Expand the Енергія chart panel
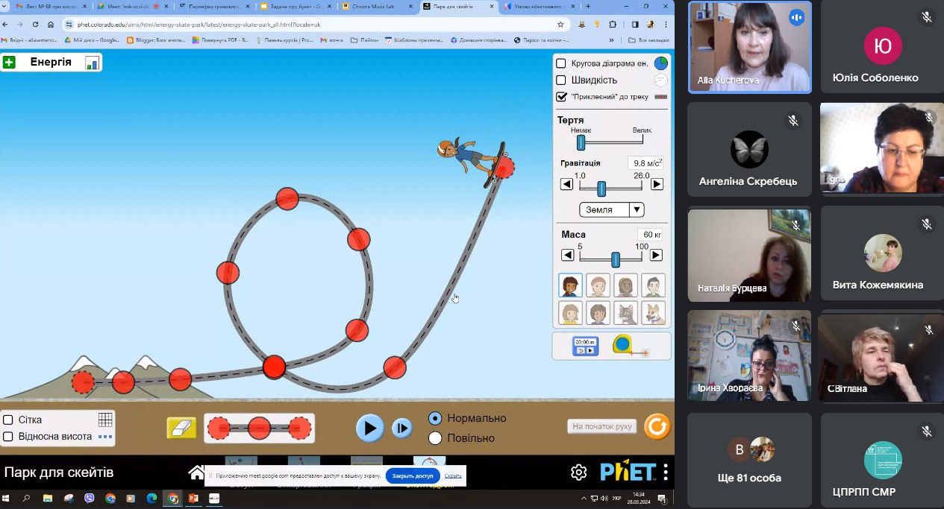944x509 pixels. coord(9,63)
